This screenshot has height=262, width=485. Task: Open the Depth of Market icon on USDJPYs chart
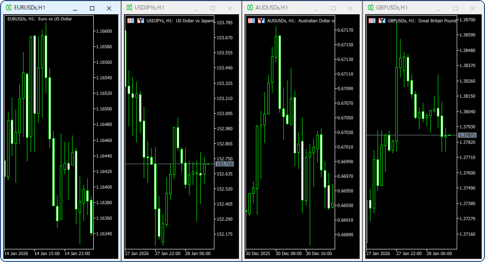140,21
